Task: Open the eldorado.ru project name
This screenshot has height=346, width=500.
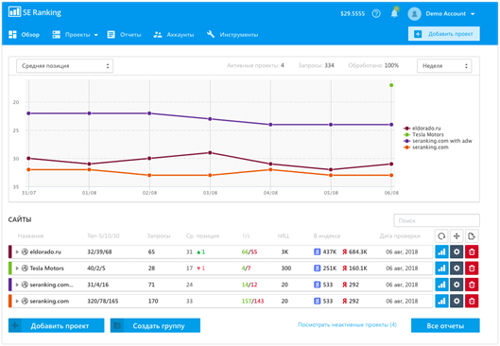Action: click(45, 251)
